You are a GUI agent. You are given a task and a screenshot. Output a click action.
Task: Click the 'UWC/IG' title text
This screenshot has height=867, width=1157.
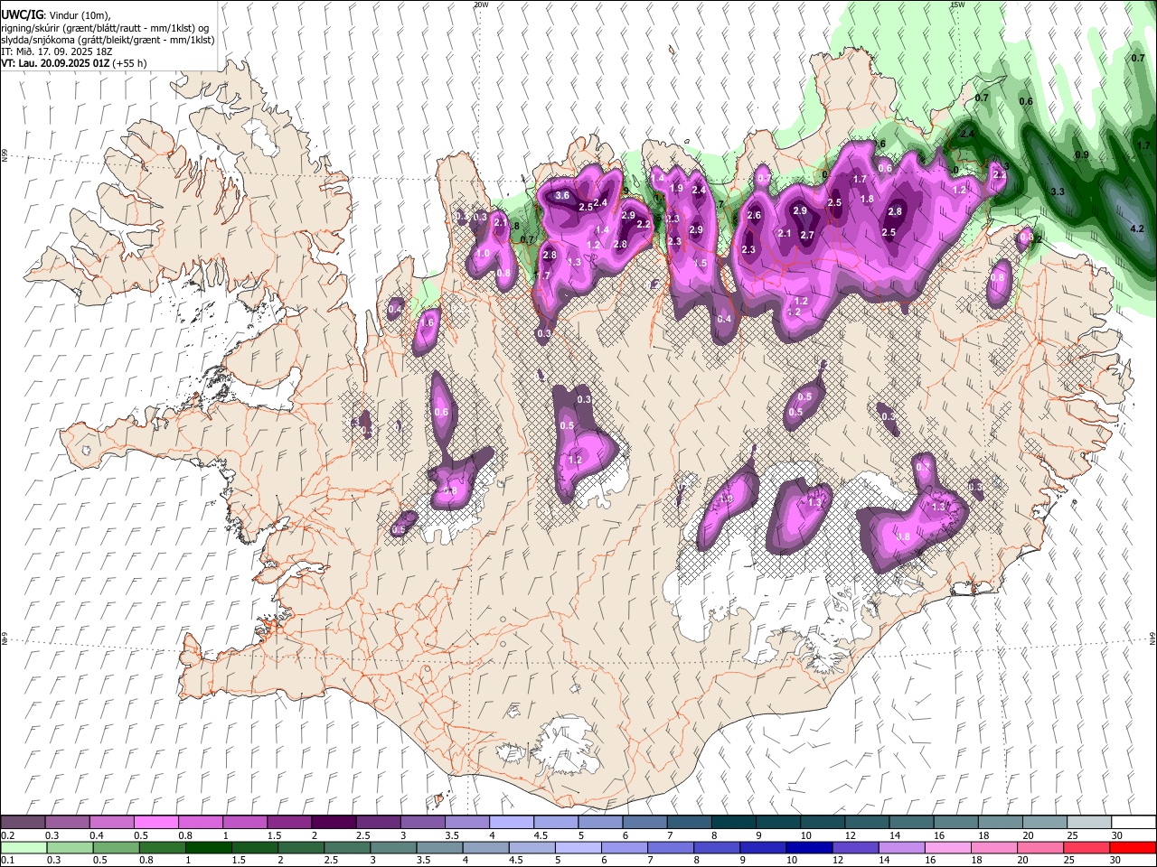pyautogui.click(x=21, y=15)
